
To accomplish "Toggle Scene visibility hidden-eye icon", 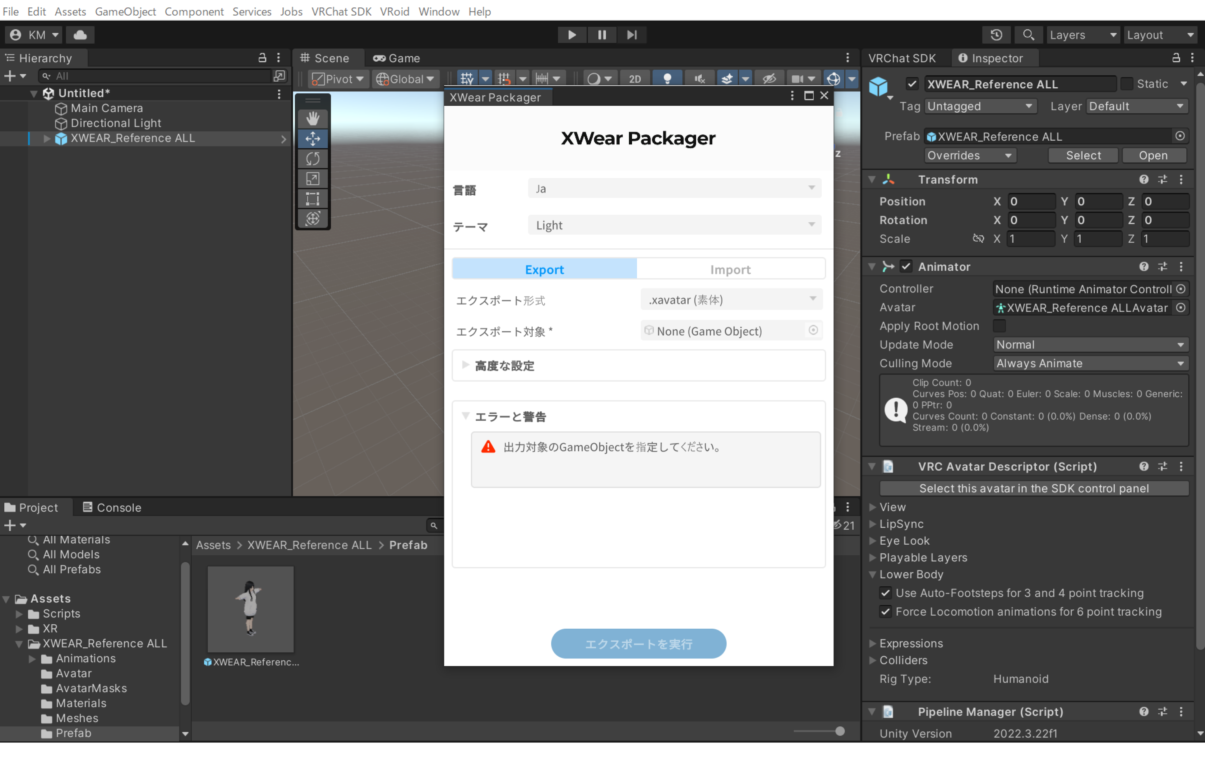I will [769, 79].
